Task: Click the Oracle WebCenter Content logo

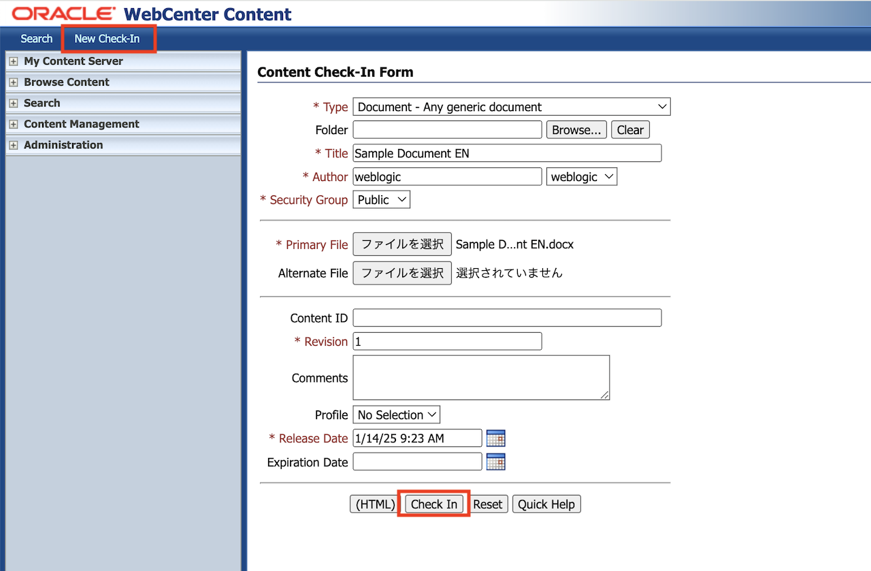Action: [152, 14]
